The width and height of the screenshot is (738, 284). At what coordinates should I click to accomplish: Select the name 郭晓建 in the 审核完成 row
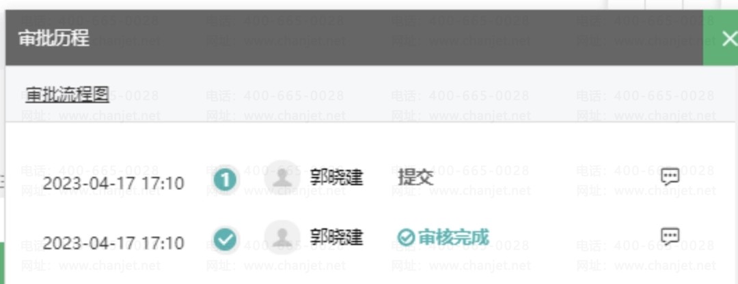336,238
